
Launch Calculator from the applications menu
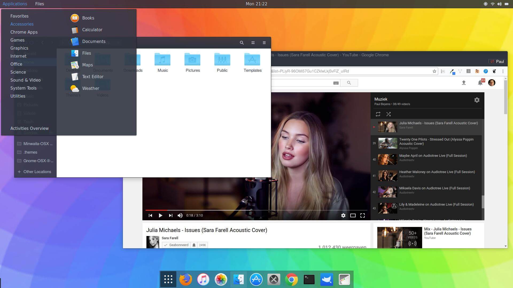[x=92, y=30]
